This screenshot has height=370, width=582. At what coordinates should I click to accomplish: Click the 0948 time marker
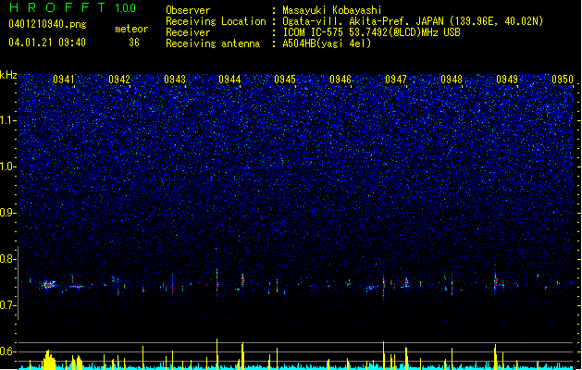(x=452, y=79)
